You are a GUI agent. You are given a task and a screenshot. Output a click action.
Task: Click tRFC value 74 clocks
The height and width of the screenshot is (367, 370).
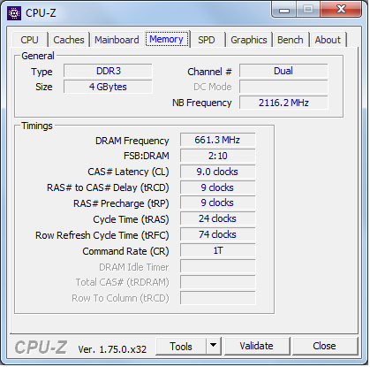(x=217, y=234)
